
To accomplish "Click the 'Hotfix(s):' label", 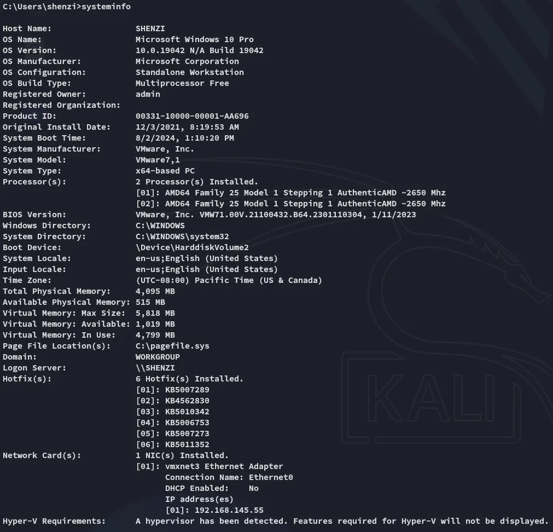I will (x=27, y=379).
